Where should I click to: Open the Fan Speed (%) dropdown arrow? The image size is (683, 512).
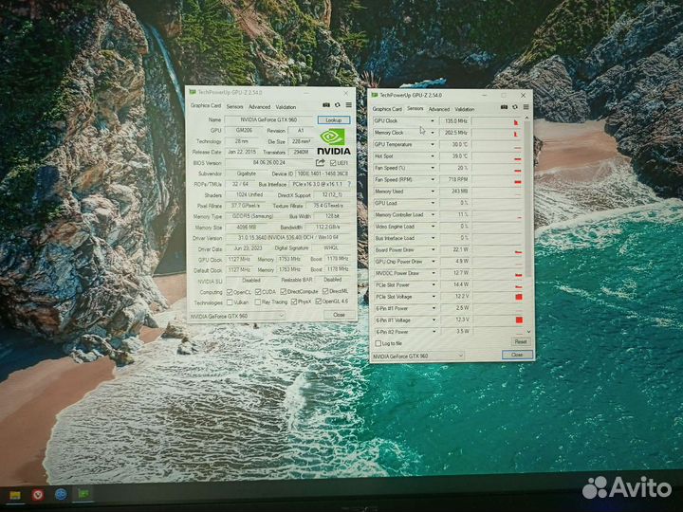433,168
